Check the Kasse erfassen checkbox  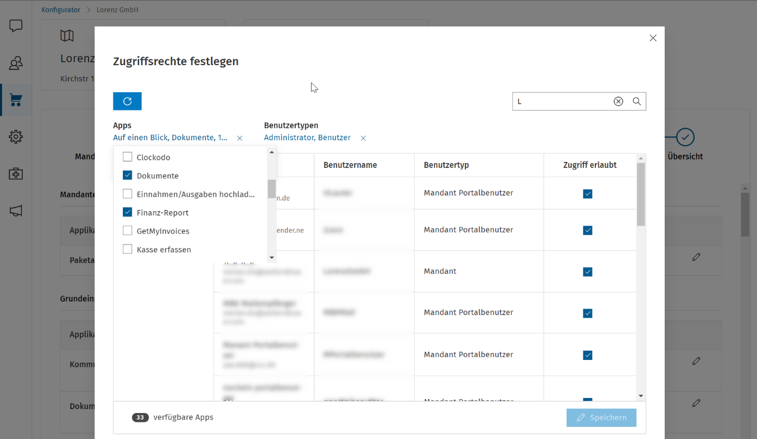[x=128, y=249]
